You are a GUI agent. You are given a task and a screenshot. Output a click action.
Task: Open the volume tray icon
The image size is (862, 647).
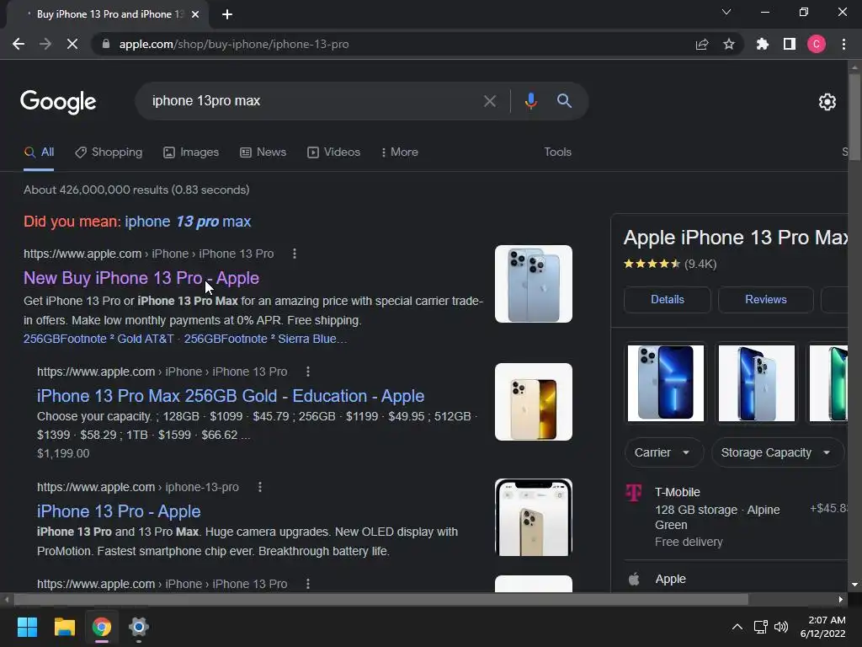click(780, 627)
